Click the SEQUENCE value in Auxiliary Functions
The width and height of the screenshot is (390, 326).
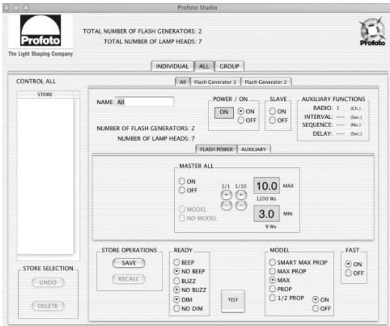point(341,125)
